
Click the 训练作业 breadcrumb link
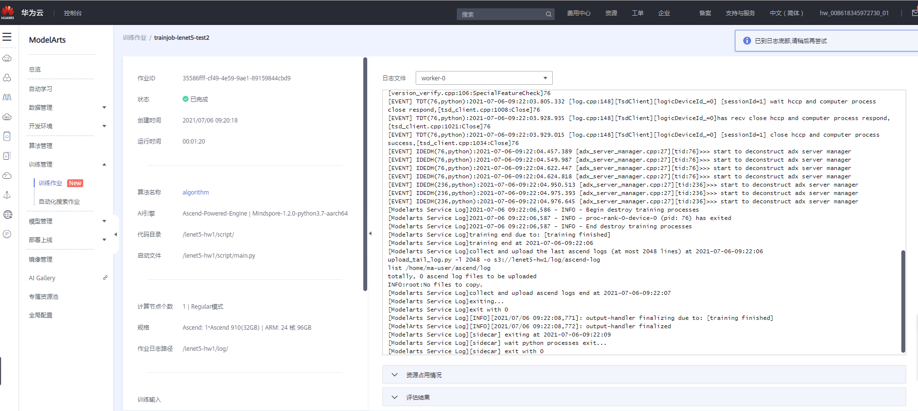tap(135, 38)
